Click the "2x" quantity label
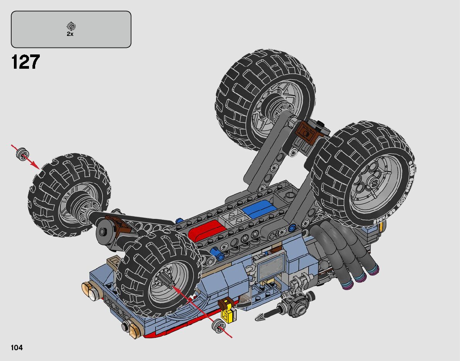This screenshot has width=460, height=361. tap(70, 34)
